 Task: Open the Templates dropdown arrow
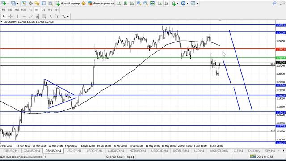[197, 3]
